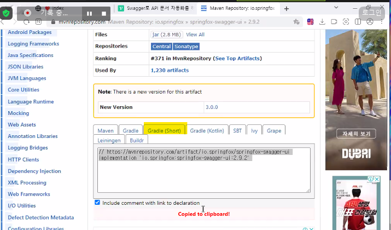Select the Ivy tab
391x230 pixels.
point(254,131)
